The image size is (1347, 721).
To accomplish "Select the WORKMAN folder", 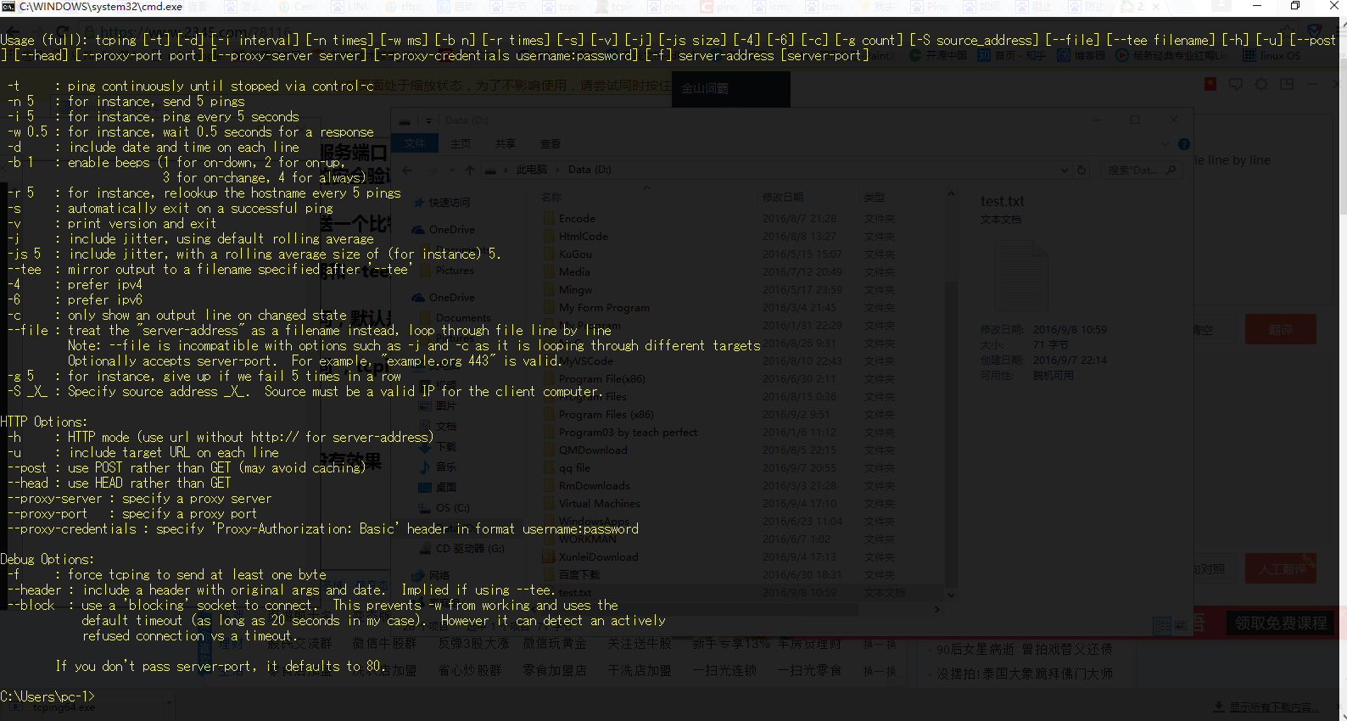I will pyautogui.click(x=587, y=539).
